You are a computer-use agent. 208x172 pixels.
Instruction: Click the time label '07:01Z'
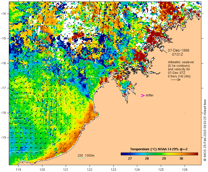[178, 54]
